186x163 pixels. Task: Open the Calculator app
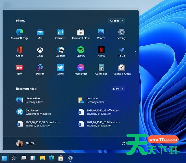pos(101,68)
